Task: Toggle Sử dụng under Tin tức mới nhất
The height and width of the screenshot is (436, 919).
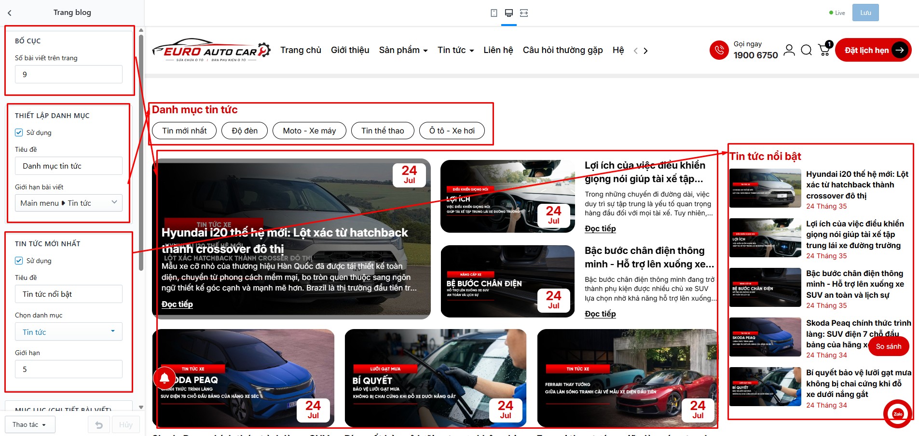Action: point(19,261)
